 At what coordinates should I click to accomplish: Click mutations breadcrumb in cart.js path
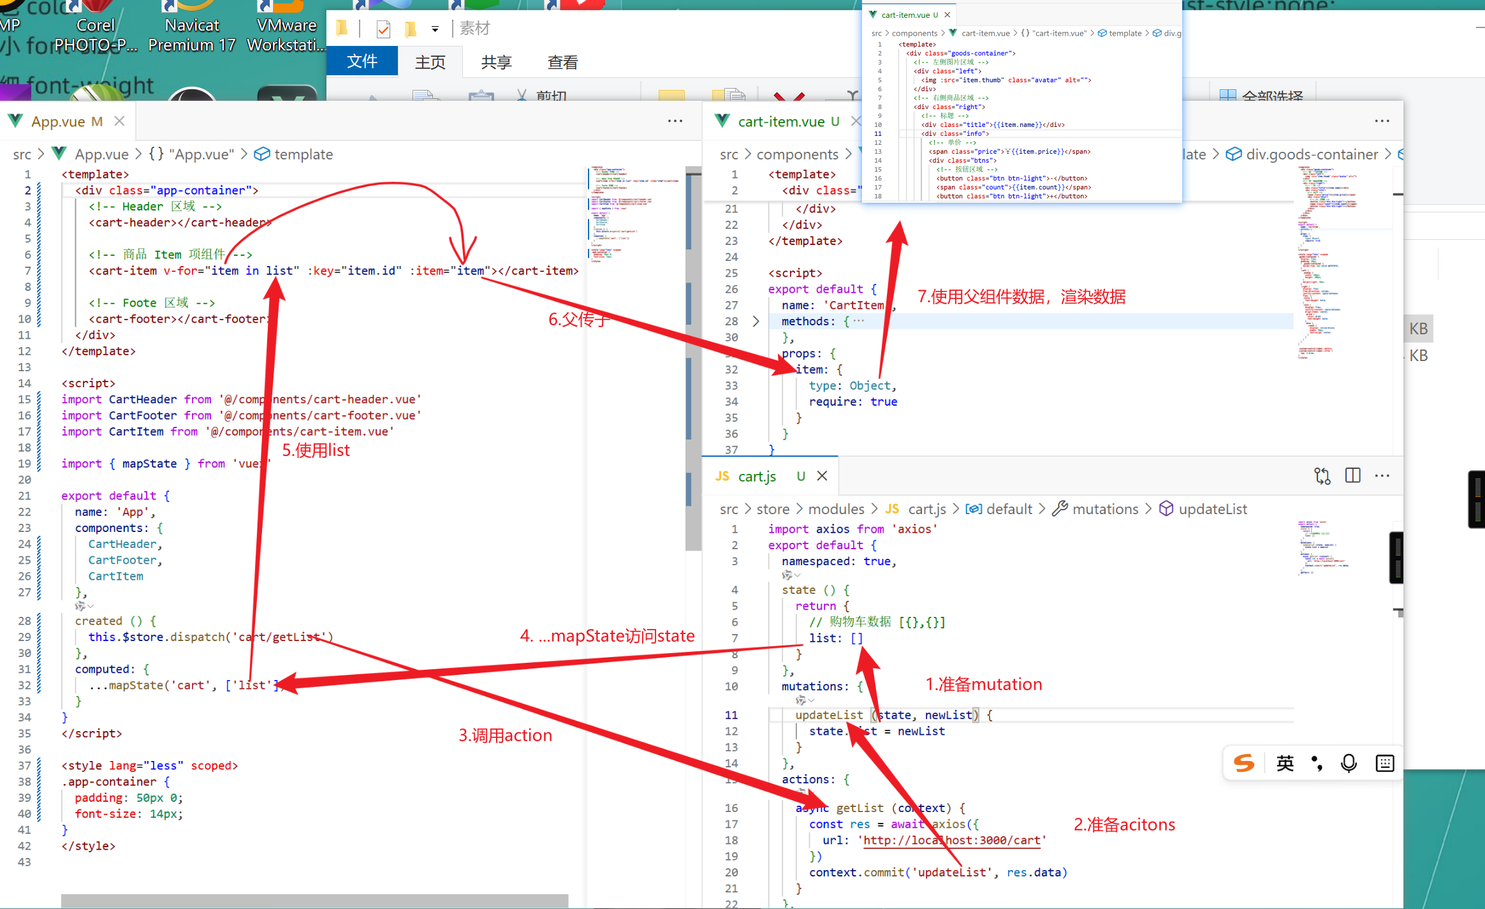(1104, 509)
